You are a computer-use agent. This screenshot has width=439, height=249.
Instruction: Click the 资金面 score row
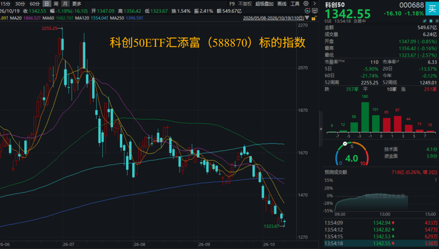411,156
